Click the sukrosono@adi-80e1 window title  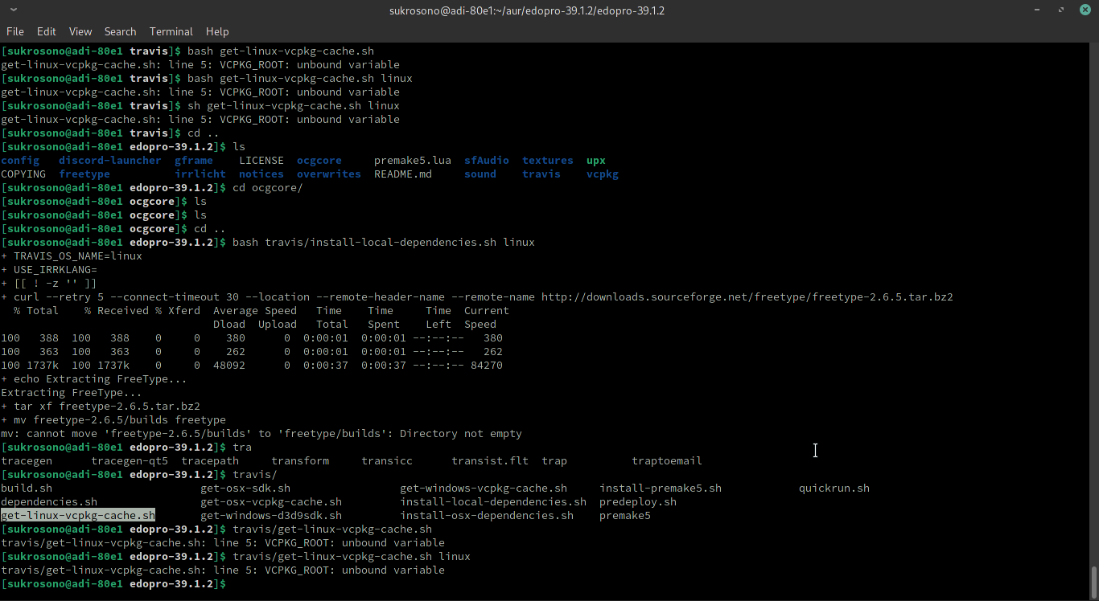527,10
